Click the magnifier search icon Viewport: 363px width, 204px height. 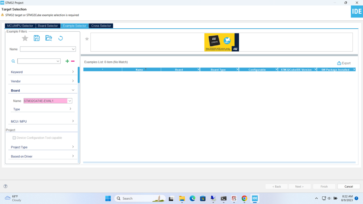pyautogui.click(x=13, y=61)
